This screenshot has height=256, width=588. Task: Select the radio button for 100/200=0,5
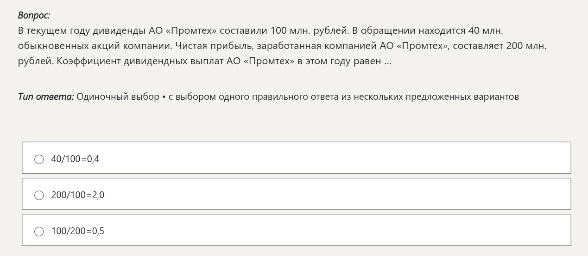(39, 231)
